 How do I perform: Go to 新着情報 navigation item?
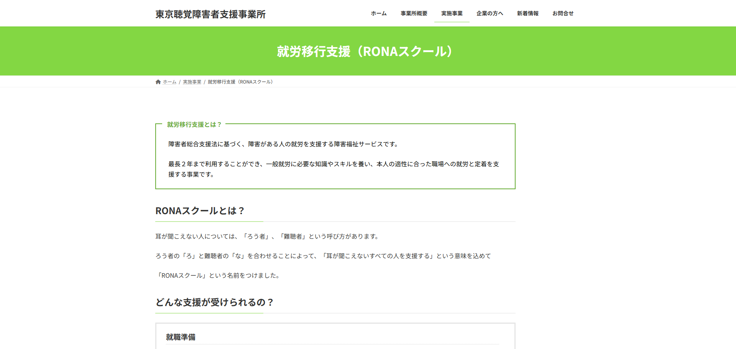[x=528, y=13]
